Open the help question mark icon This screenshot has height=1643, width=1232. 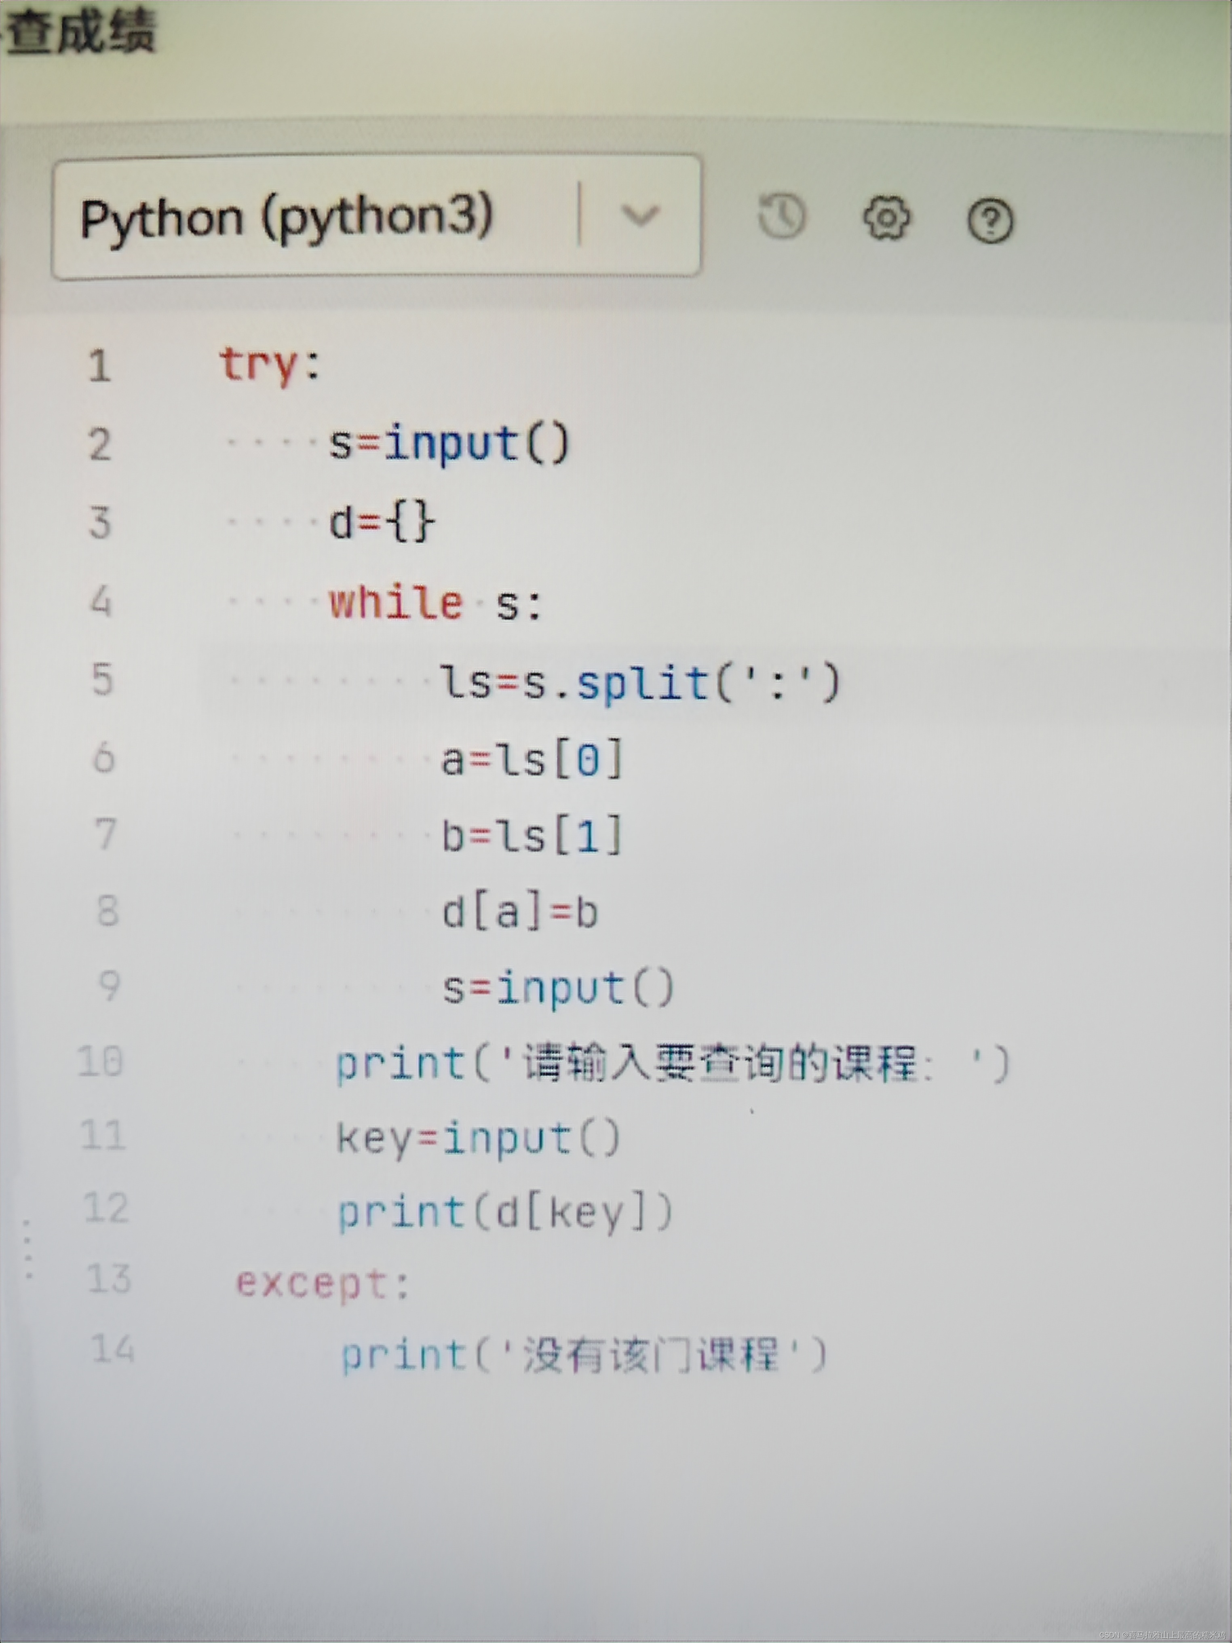click(x=990, y=221)
